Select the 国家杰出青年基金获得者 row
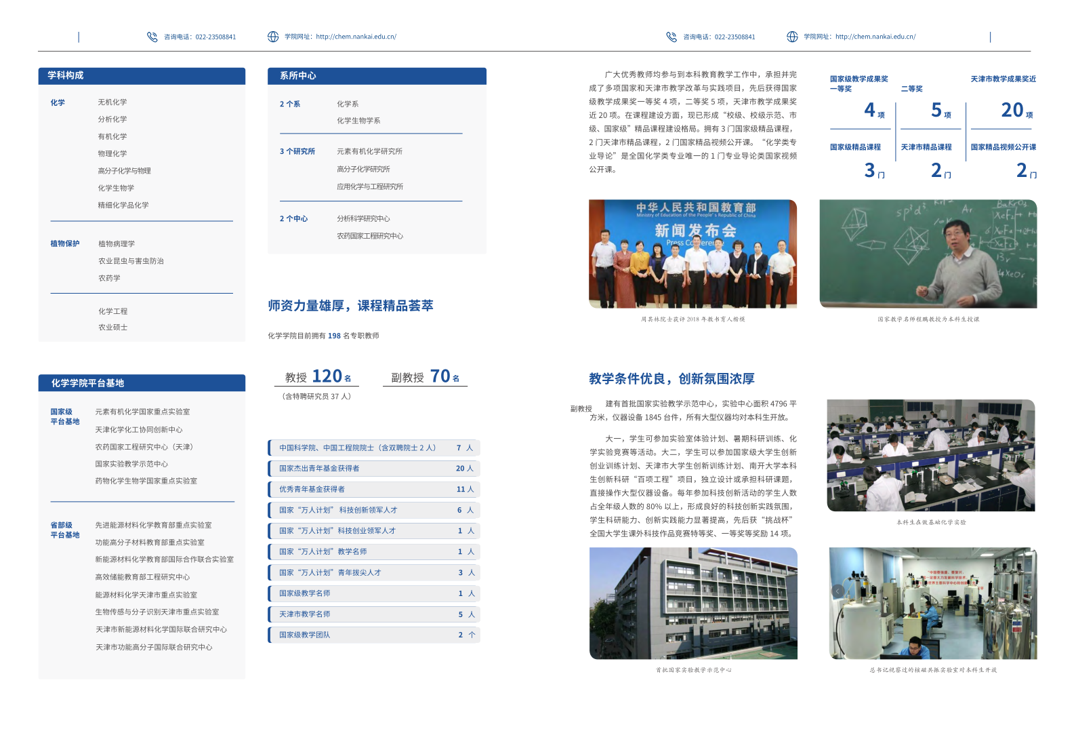The width and height of the screenshot is (1076, 731). click(x=374, y=469)
